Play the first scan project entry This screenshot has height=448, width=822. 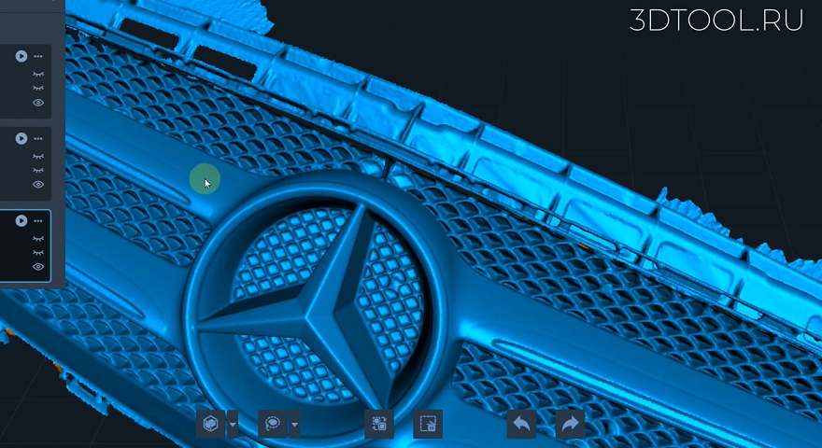[x=21, y=56]
